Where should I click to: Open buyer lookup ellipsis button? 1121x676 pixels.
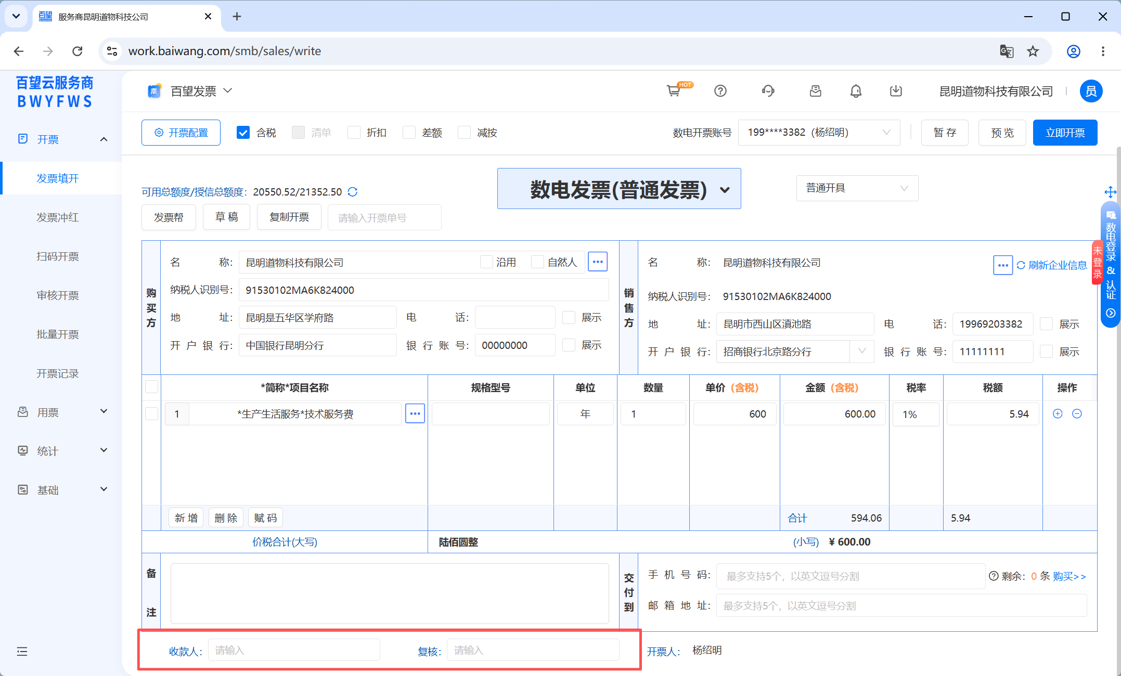coord(598,262)
